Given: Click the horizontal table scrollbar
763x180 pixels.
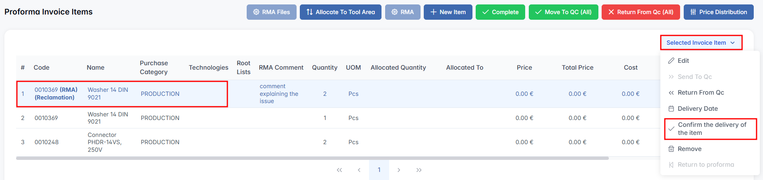Looking at the screenshot, I should point(312,158).
